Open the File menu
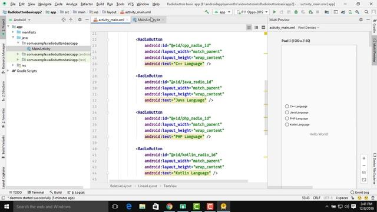This screenshot has height=212, width=377. (x=13, y=4)
